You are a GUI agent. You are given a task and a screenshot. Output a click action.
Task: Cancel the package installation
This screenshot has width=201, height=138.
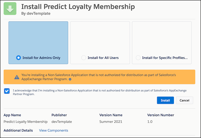(185, 100)
